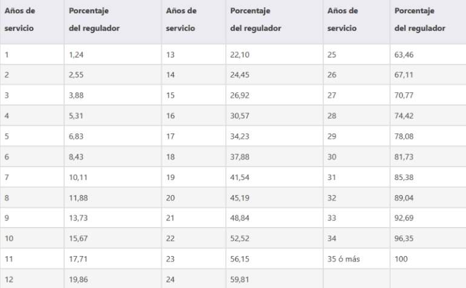This screenshot has height=288, width=466.
Task: Click the 100 percentage cell
Action: click(x=428, y=258)
